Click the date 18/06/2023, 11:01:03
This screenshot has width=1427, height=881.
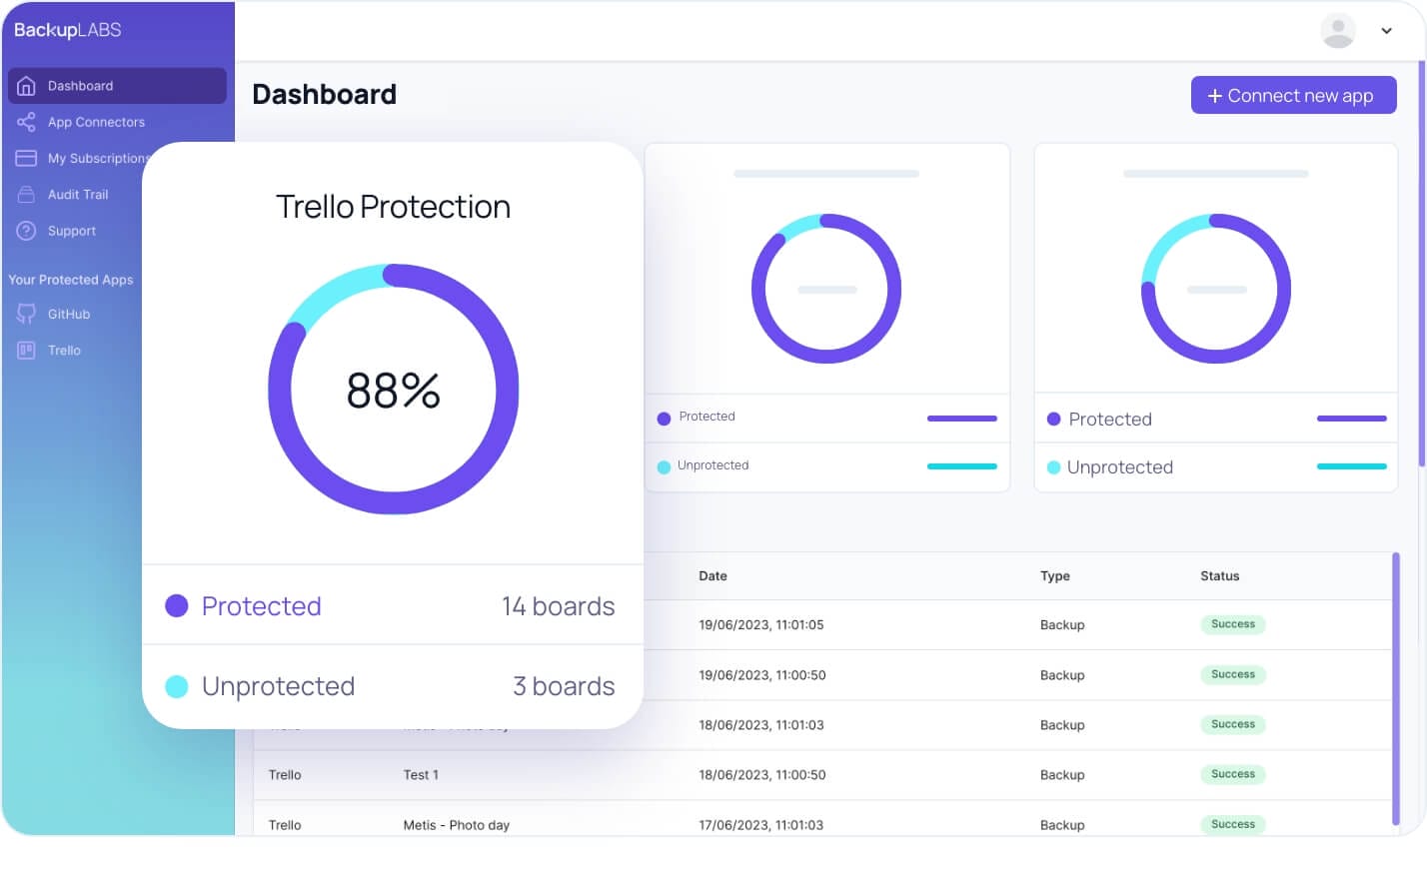point(761,725)
